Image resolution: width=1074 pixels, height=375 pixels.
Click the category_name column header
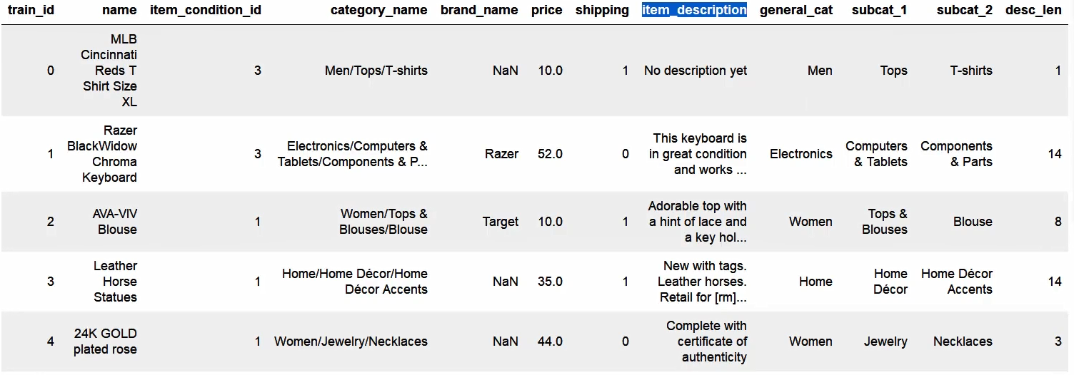pos(378,10)
